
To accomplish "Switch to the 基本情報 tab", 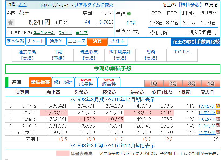I will (x=15, y=41).
